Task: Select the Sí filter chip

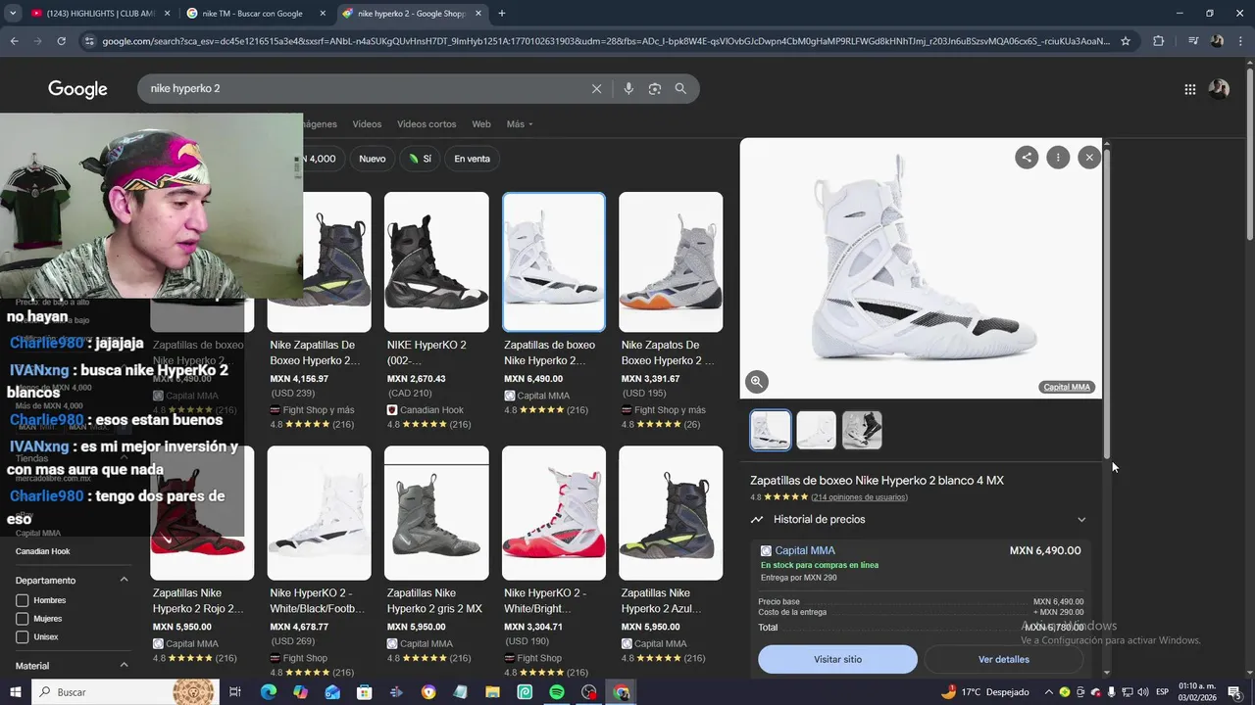Action: pyautogui.click(x=420, y=159)
